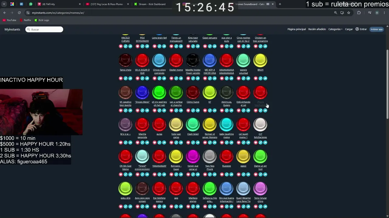Switch to Yng Lvcas & Peso Pluma tab

(107, 4)
